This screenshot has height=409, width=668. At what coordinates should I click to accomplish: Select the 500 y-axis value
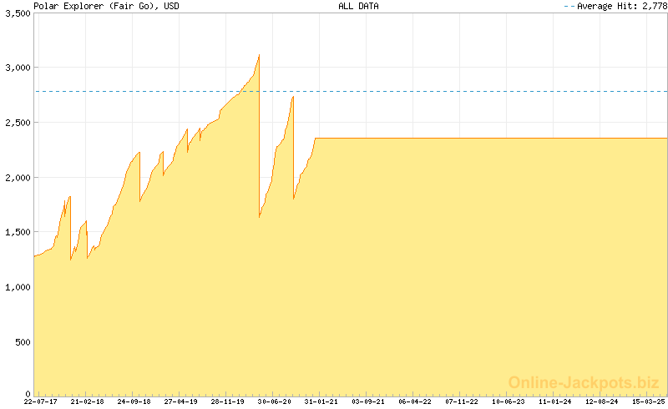(22, 342)
